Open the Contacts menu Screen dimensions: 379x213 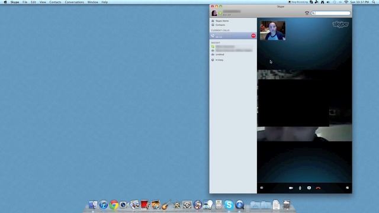tap(55, 2)
